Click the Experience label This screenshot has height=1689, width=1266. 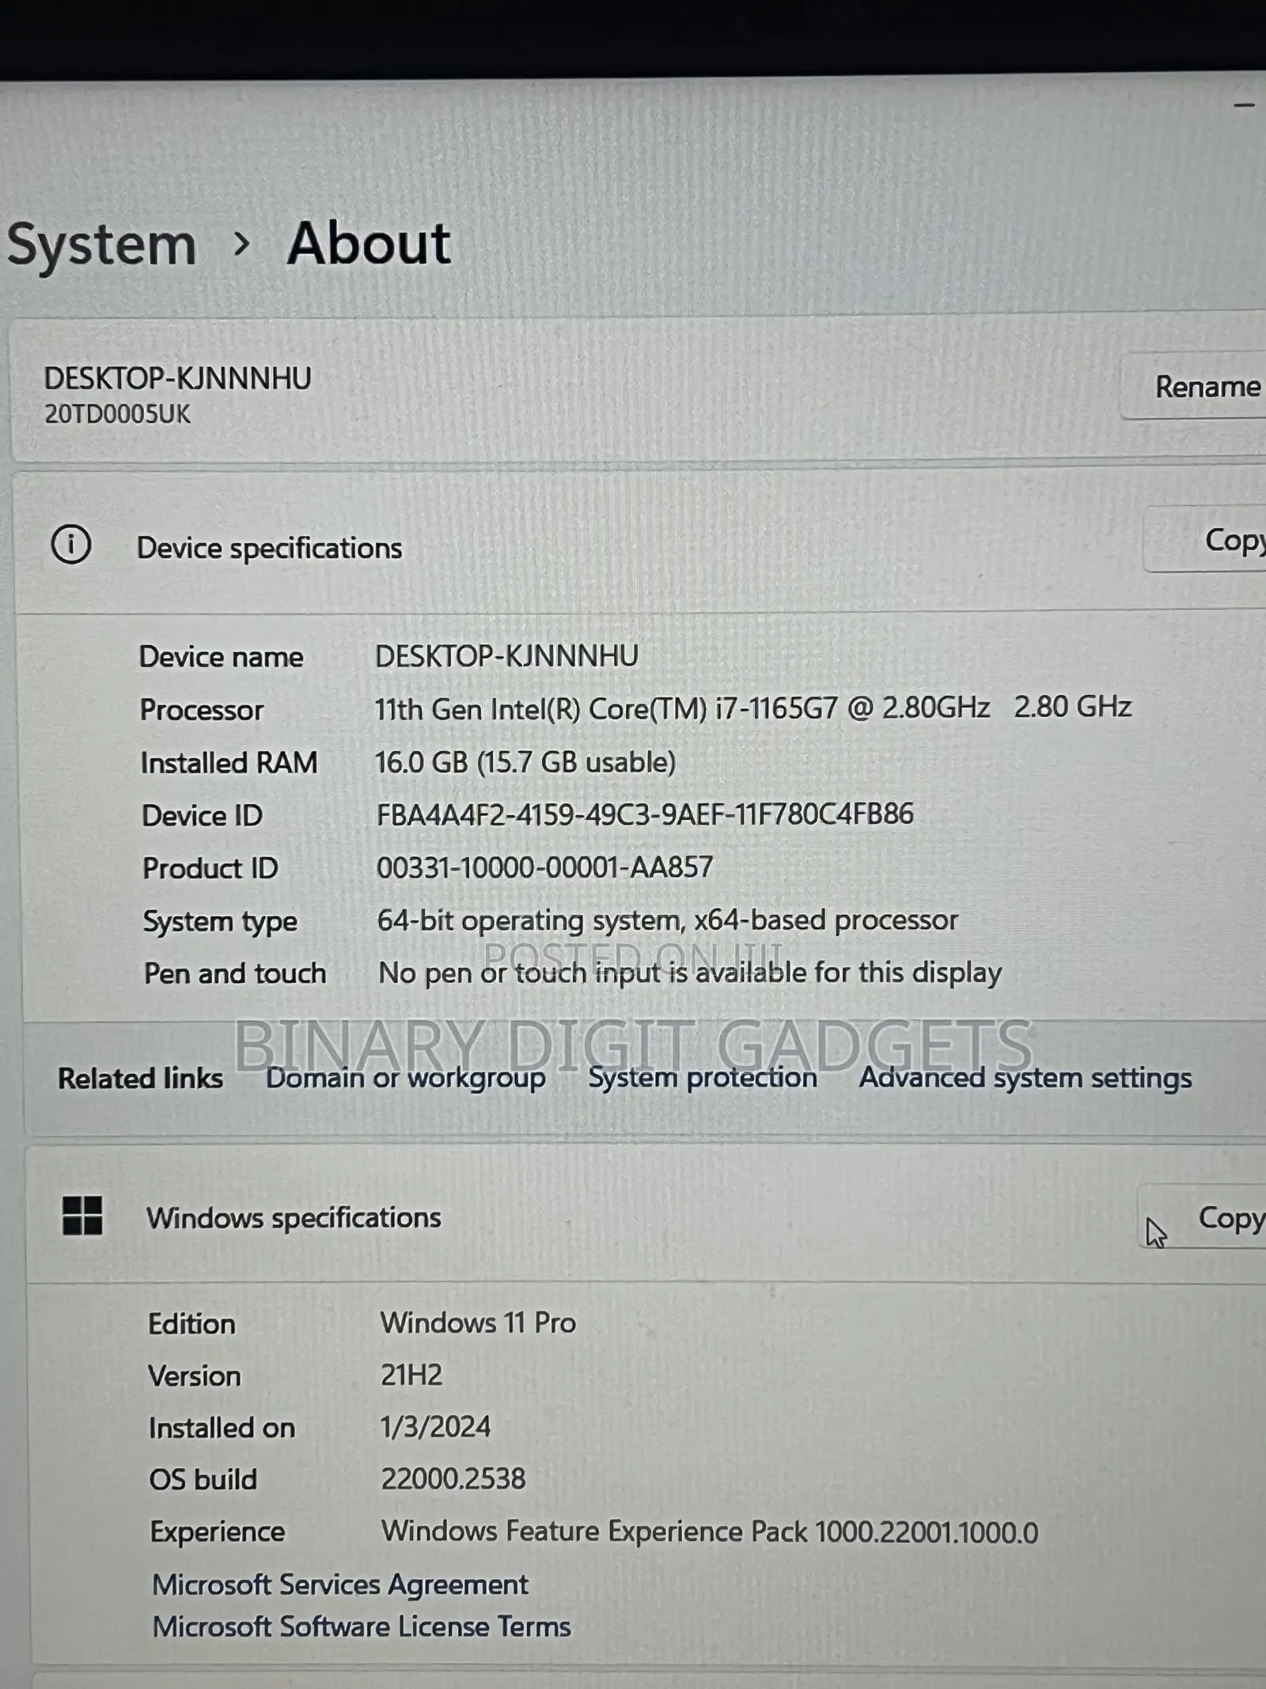click(217, 1532)
